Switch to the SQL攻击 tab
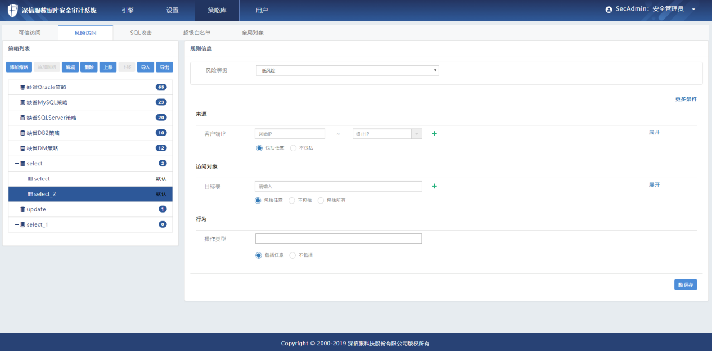 pos(141,33)
